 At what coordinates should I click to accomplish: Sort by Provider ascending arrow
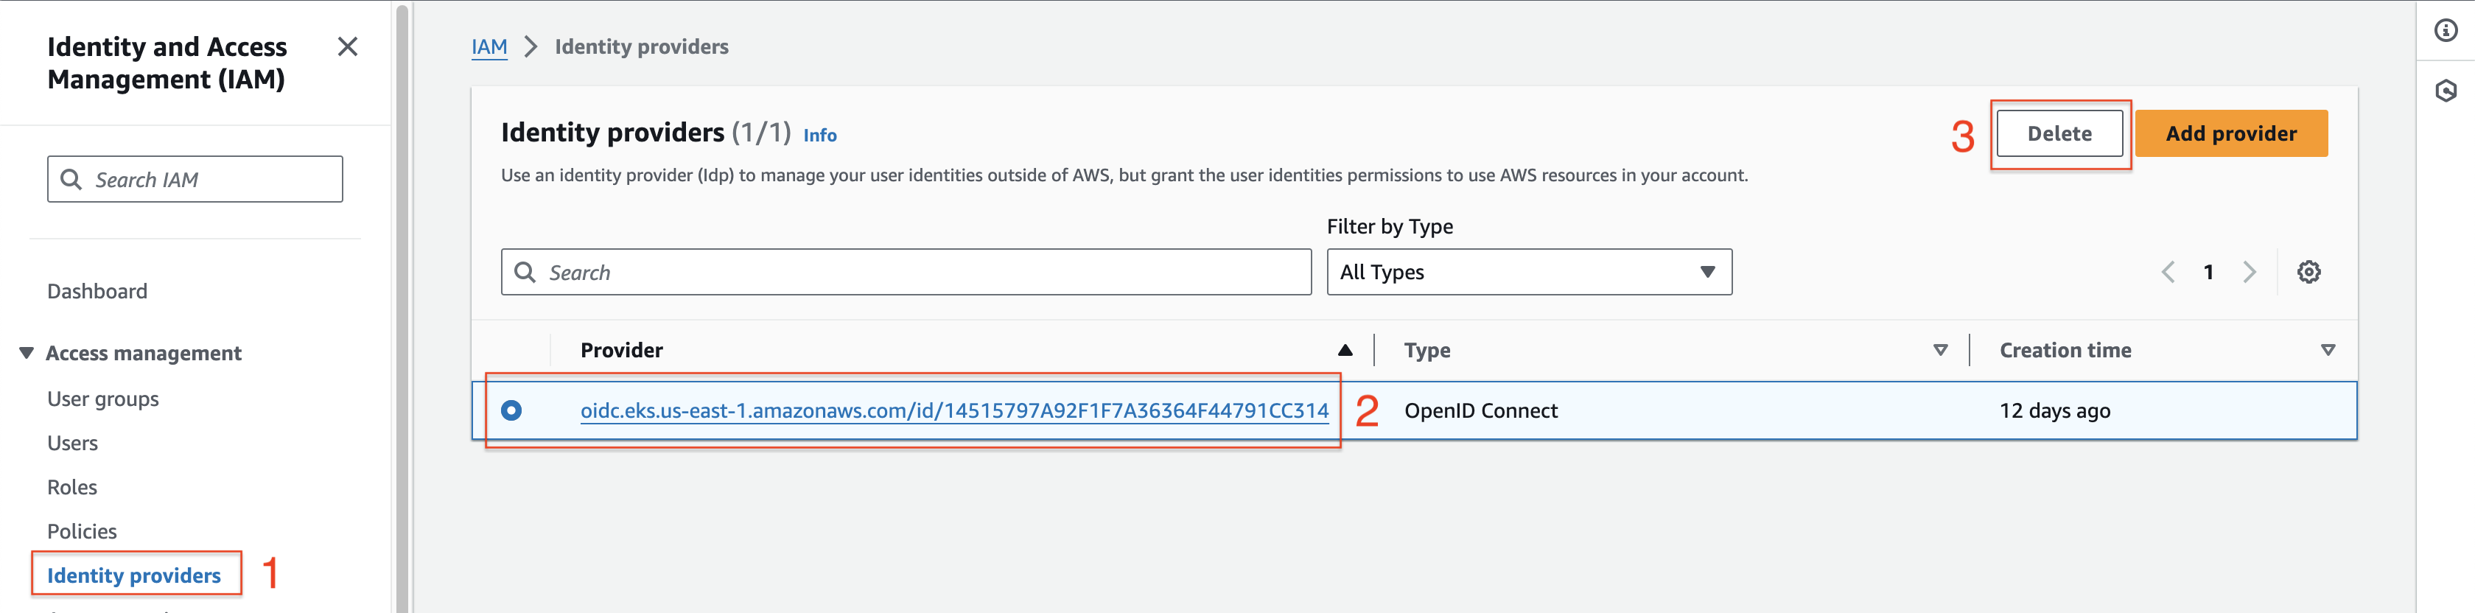pyautogui.click(x=1344, y=351)
